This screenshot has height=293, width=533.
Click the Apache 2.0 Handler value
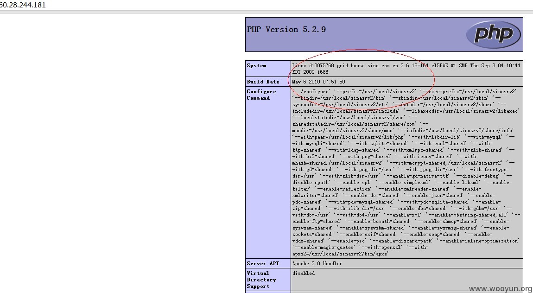coord(317,263)
